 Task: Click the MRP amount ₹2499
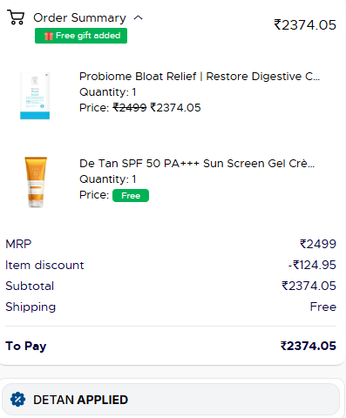coord(318,244)
